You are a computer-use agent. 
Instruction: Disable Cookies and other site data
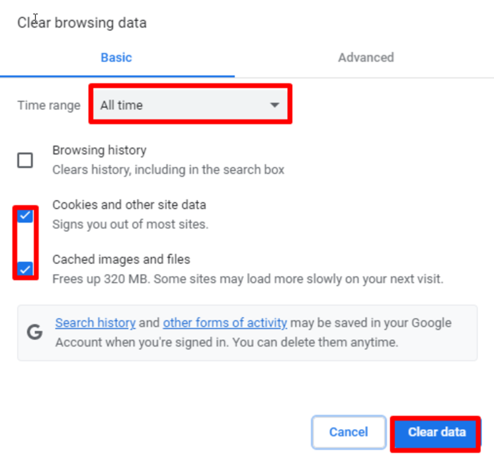point(25,216)
